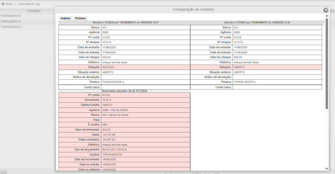This screenshot has width=335, height=174.
Task: Click the Valor movimentado label
Action: pyautogui.click(x=87, y=130)
